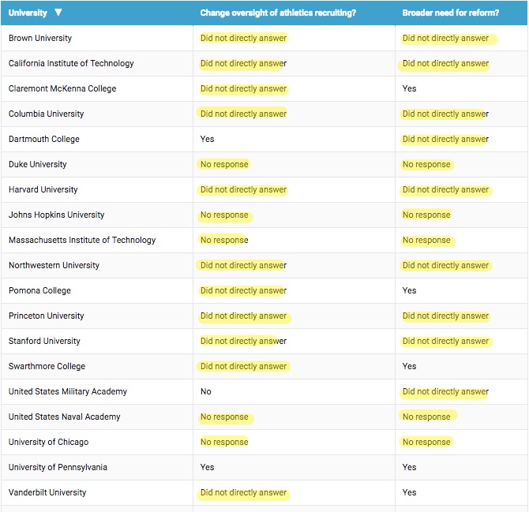The image size is (529, 512).
Task: Click Pomona College's reform answer 'Yes'
Action: [x=409, y=290]
